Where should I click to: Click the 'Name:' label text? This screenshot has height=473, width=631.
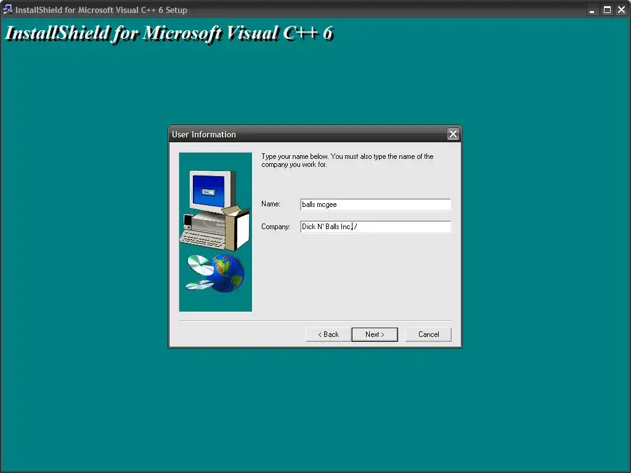[x=271, y=204]
